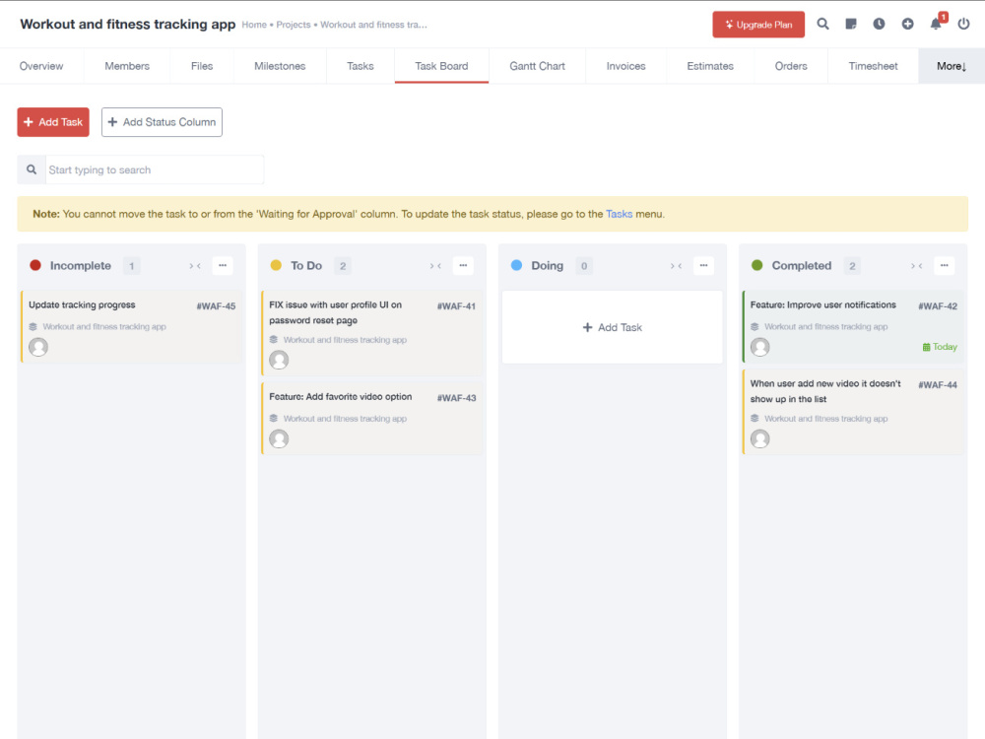The height and width of the screenshot is (739, 985).
Task: Click the Projects breadcrumb link
Action: [x=294, y=26]
